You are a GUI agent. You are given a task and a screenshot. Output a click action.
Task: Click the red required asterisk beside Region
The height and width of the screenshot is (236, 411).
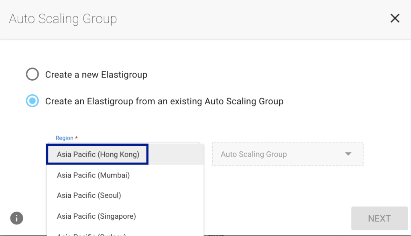pos(76,138)
